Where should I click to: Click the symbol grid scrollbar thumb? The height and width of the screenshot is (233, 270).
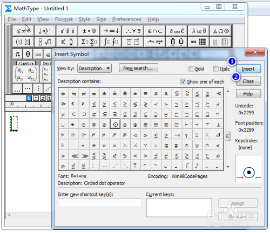pos(228,136)
